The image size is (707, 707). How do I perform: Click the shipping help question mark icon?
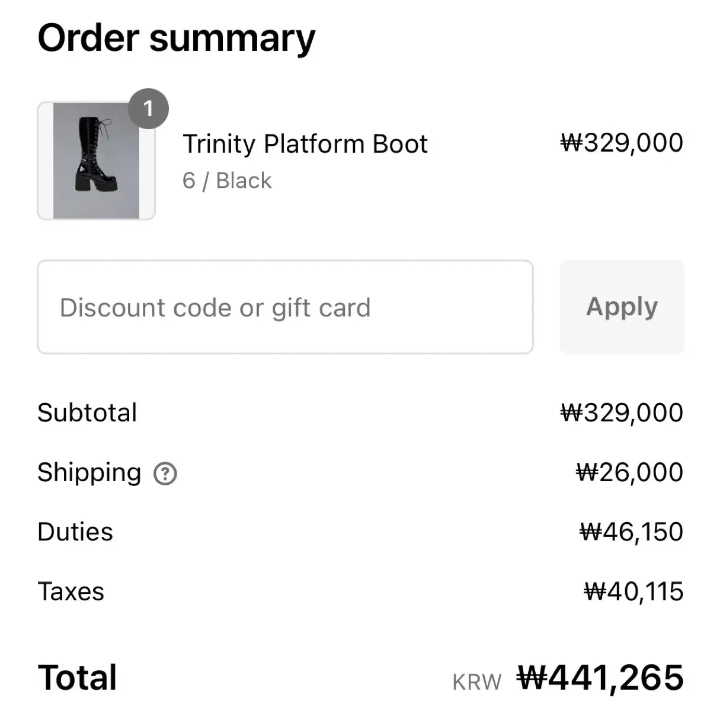(x=165, y=474)
